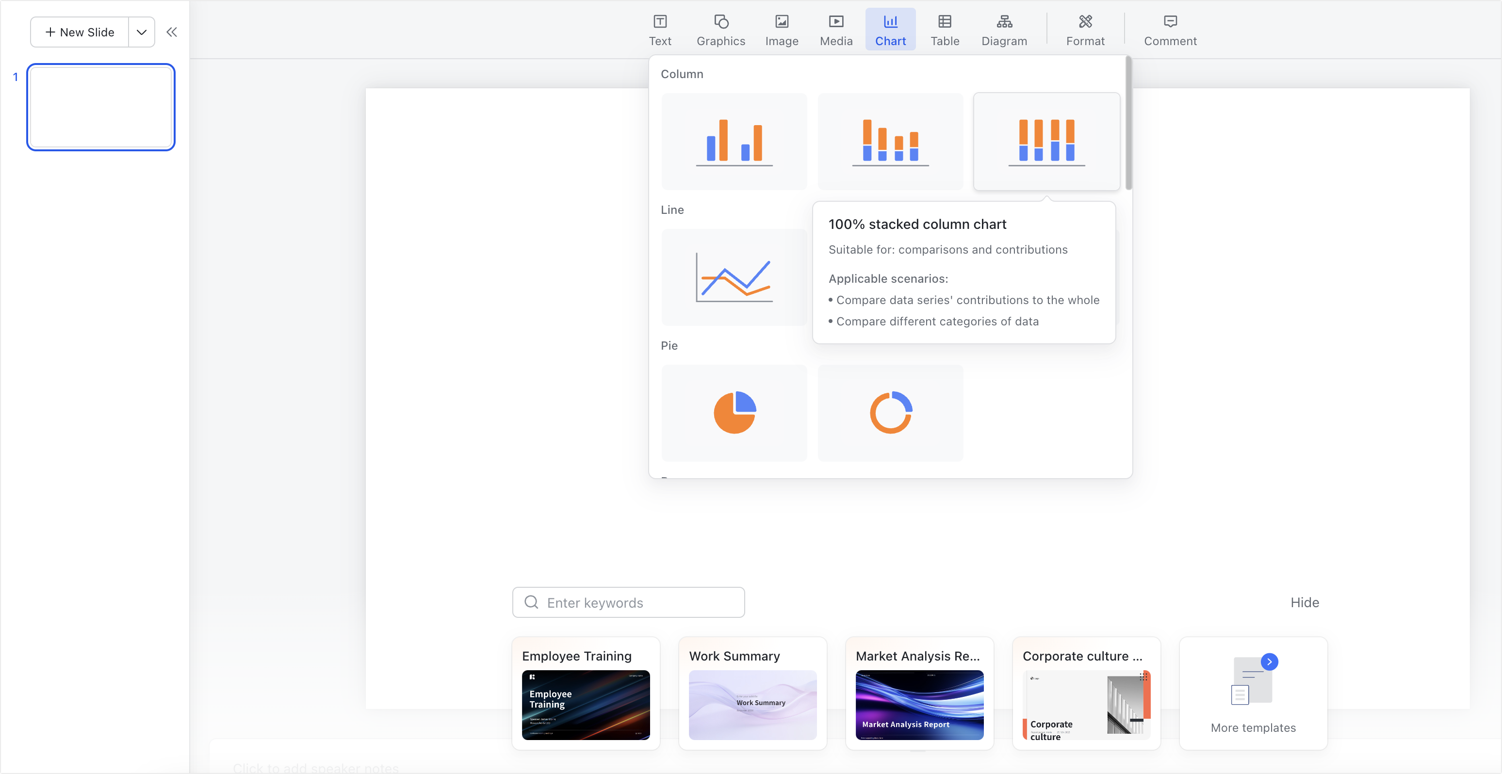
Task: Select the pie chart type
Action: [734, 413]
